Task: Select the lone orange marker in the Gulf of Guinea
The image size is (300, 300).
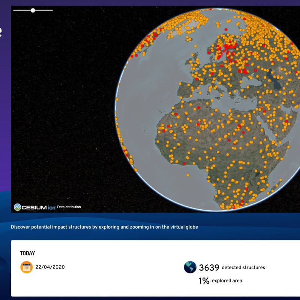Action: point(188,174)
